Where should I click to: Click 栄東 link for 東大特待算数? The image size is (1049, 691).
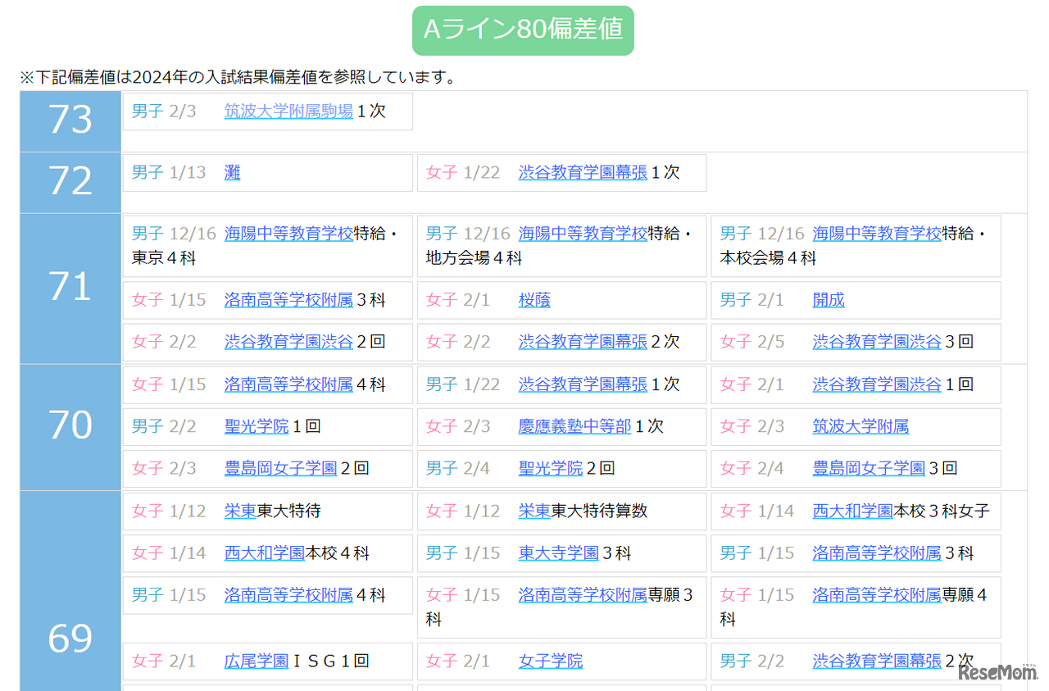tap(534, 511)
